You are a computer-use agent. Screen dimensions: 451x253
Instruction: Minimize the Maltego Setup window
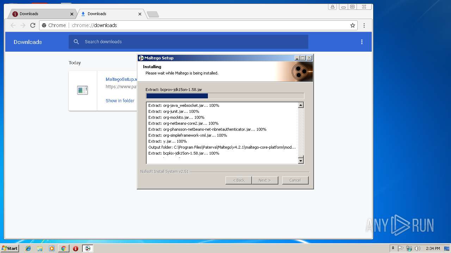click(x=297, y=58)
